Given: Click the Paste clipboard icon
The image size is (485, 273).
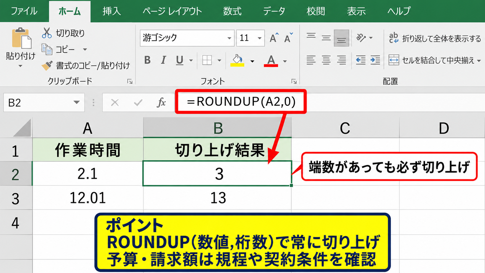Looking at the screenshot, I should pos(21,38).
